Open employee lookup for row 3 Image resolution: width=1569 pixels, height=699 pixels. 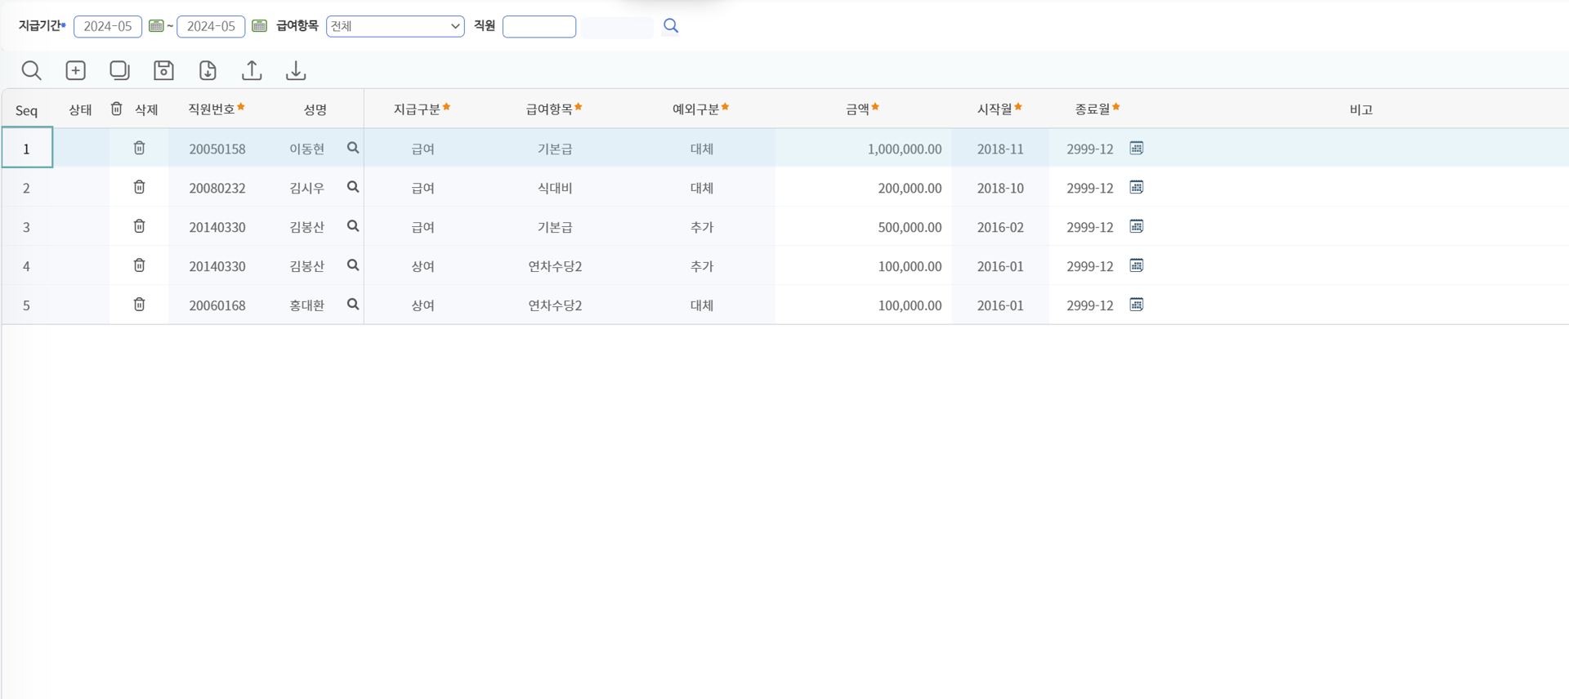(x=353, y=226)
